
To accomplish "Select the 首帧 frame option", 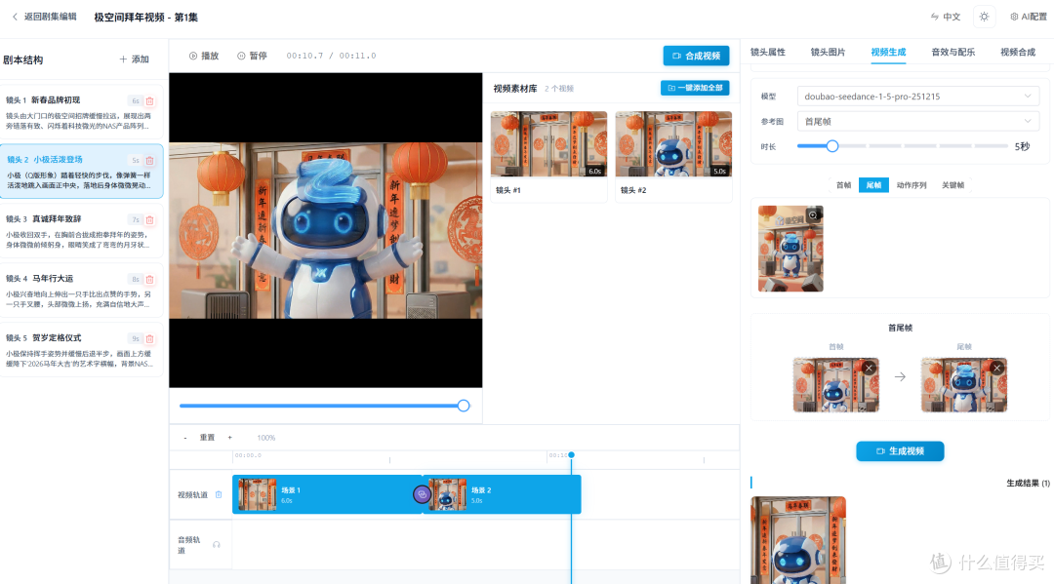I will 843,185.
